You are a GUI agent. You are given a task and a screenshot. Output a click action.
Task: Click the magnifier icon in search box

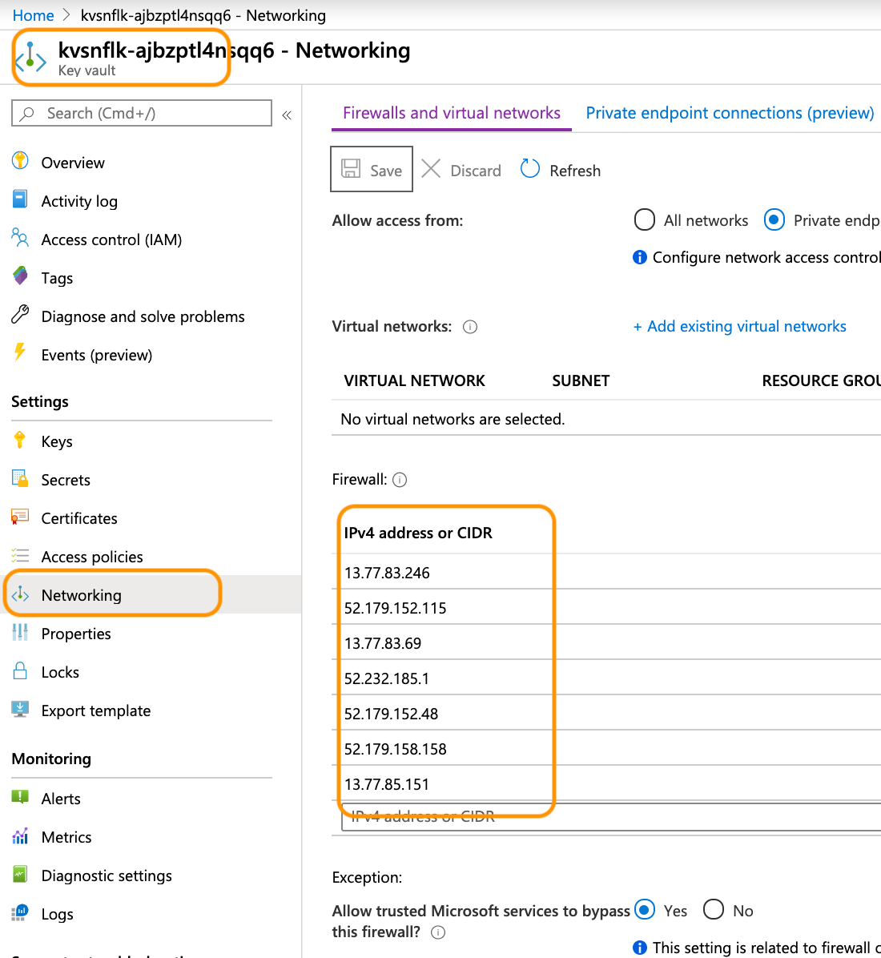(27, 114)
